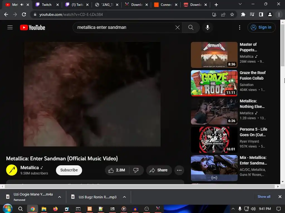
Task: Open Metallica: Nothing Else video title
Action: point(252,104)
